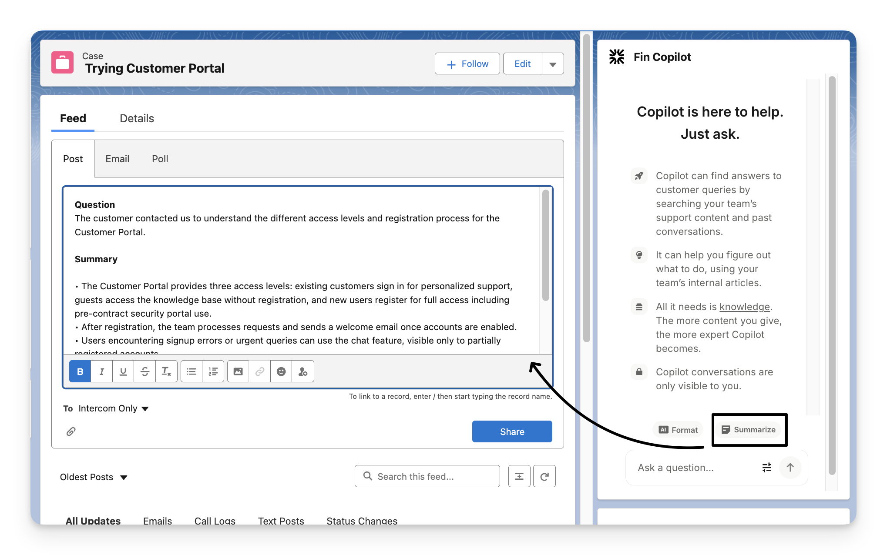Click the Share button
This screenshot has height=555, width=887.
[x=512, y=431]
